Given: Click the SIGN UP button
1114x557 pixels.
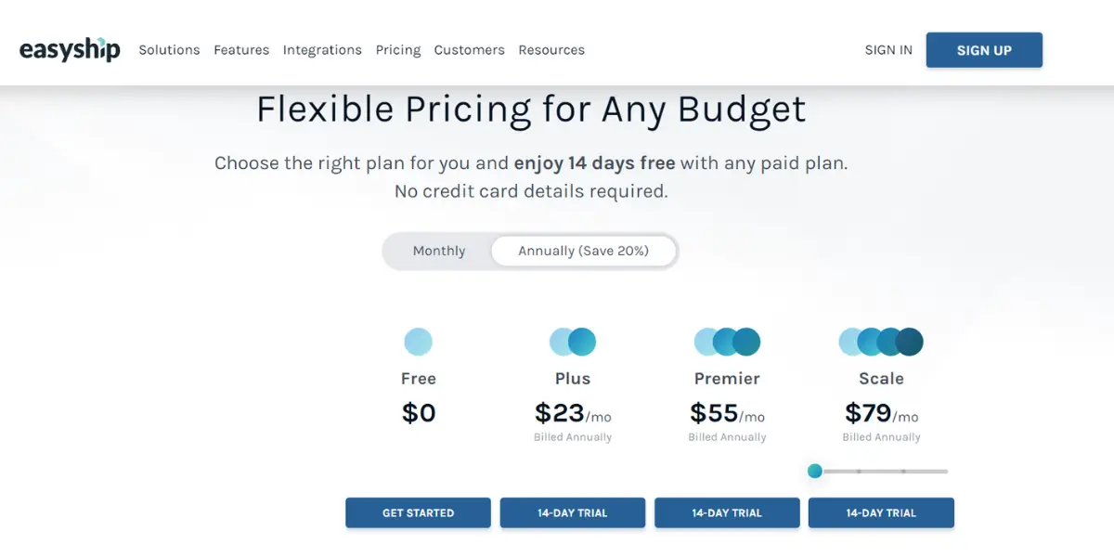Looking at the screenshot, I should 984,50.
